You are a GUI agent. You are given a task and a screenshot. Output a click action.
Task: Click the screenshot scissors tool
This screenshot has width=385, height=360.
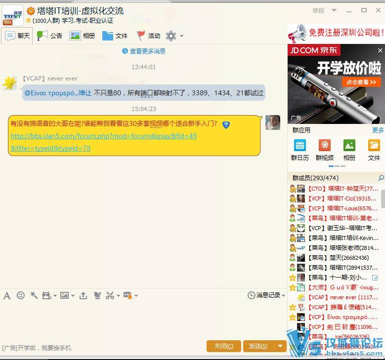tap(110, 295)
